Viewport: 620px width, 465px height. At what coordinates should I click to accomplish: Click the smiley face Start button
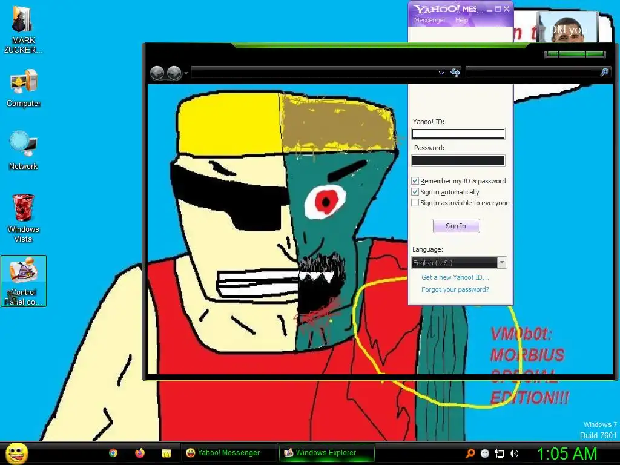16,453
